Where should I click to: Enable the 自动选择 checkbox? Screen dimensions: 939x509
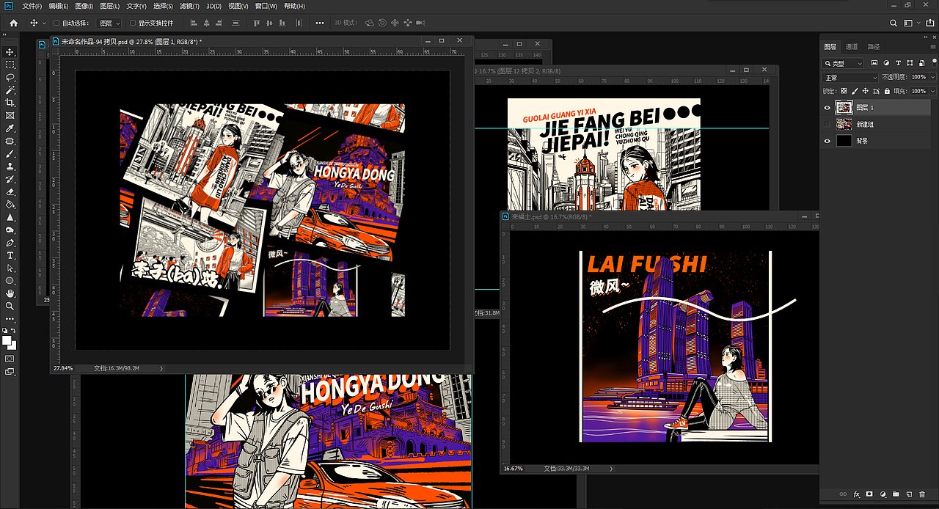57,23
